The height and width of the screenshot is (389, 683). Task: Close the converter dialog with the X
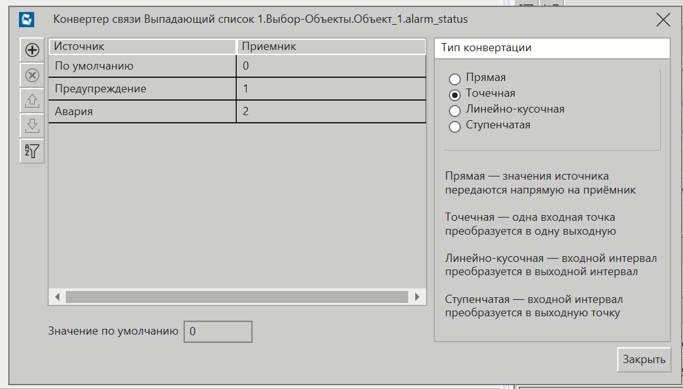663,20
